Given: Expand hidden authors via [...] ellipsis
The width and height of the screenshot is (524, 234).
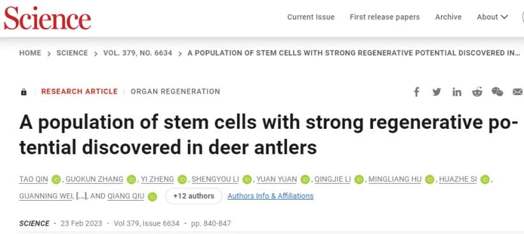Looking at the screenshot, I should click(x=82, y=196).
